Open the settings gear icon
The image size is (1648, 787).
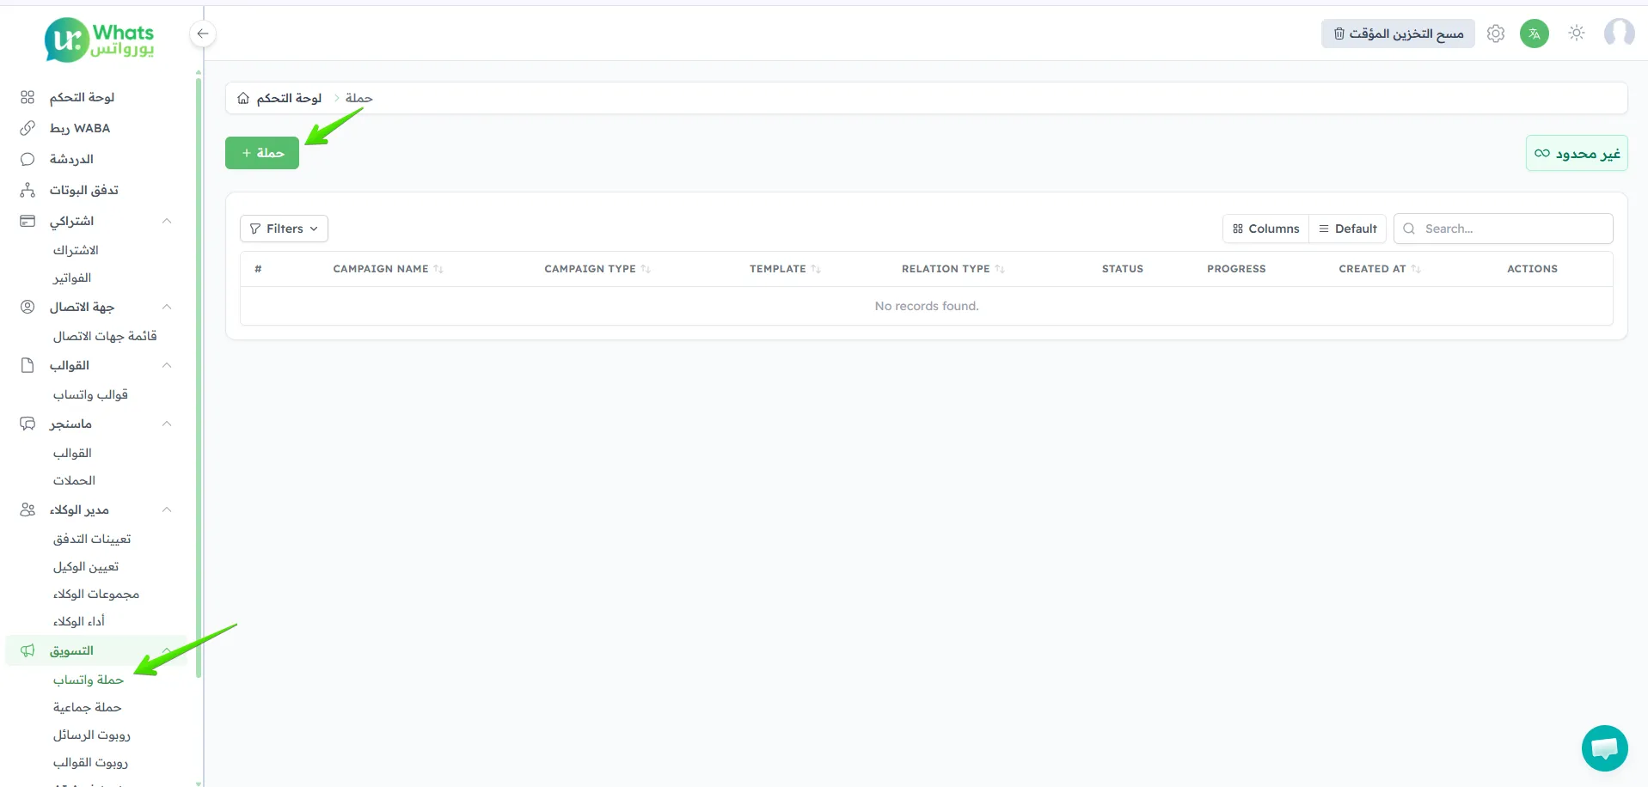pyautogui.click(x=1496, y=34)
